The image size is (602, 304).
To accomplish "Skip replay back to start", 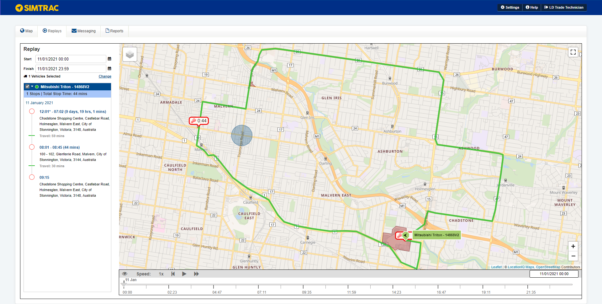I will (173, 274).
